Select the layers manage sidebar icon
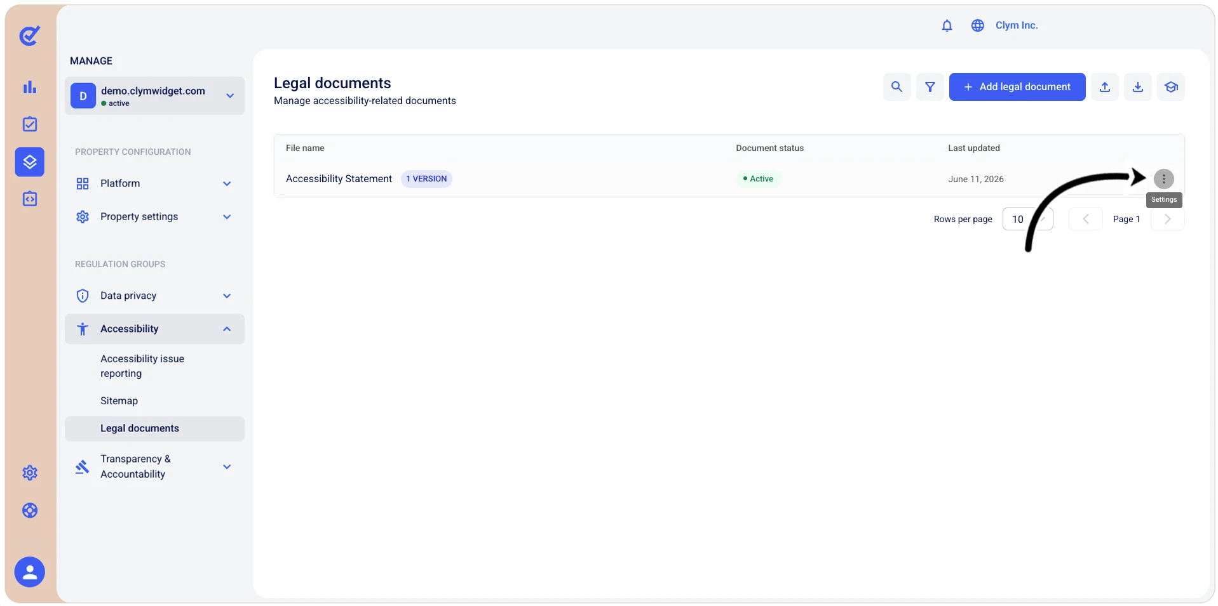 coord(30,162)
